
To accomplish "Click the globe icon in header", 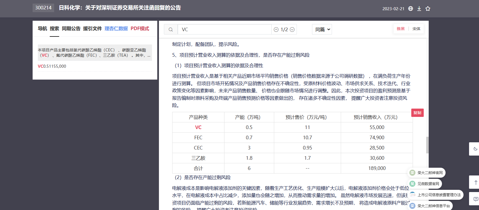I will point(410,9).
